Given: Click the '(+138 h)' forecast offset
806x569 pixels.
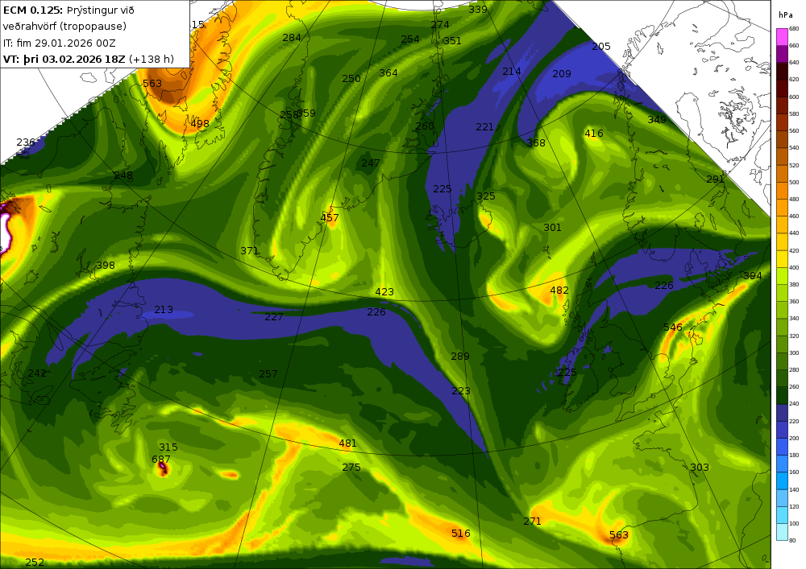Looking at the screenshot, I should [x=152, y=59].
